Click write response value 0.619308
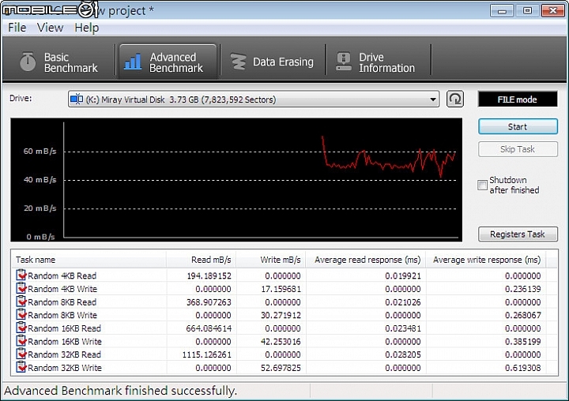Viewport: 569px width, 401px height. click(523, 368)
